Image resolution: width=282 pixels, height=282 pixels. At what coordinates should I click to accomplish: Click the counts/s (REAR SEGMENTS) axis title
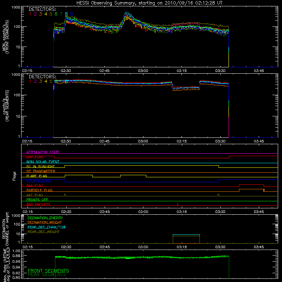pyautogui.click(x=6, y=106)
